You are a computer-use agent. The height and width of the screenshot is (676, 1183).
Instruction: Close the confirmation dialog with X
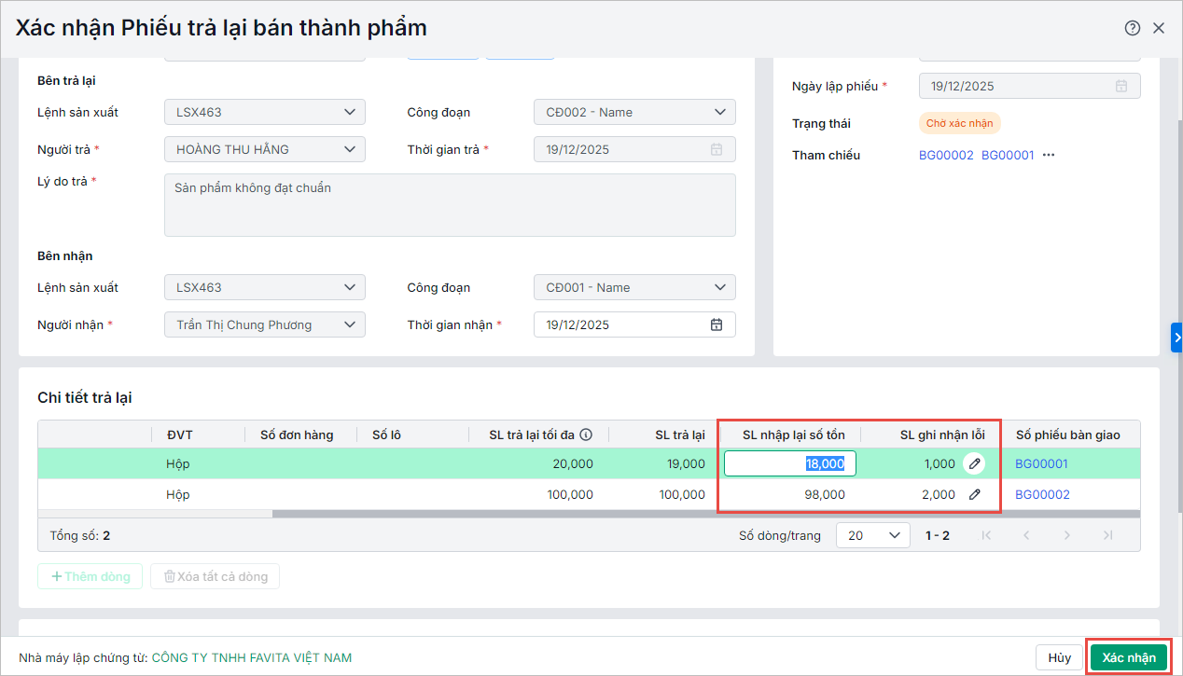click(1159, 28)
